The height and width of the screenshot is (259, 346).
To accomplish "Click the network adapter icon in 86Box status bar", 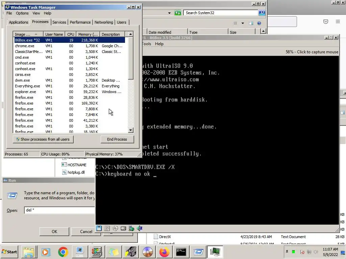I will click(x=131, y=228).
